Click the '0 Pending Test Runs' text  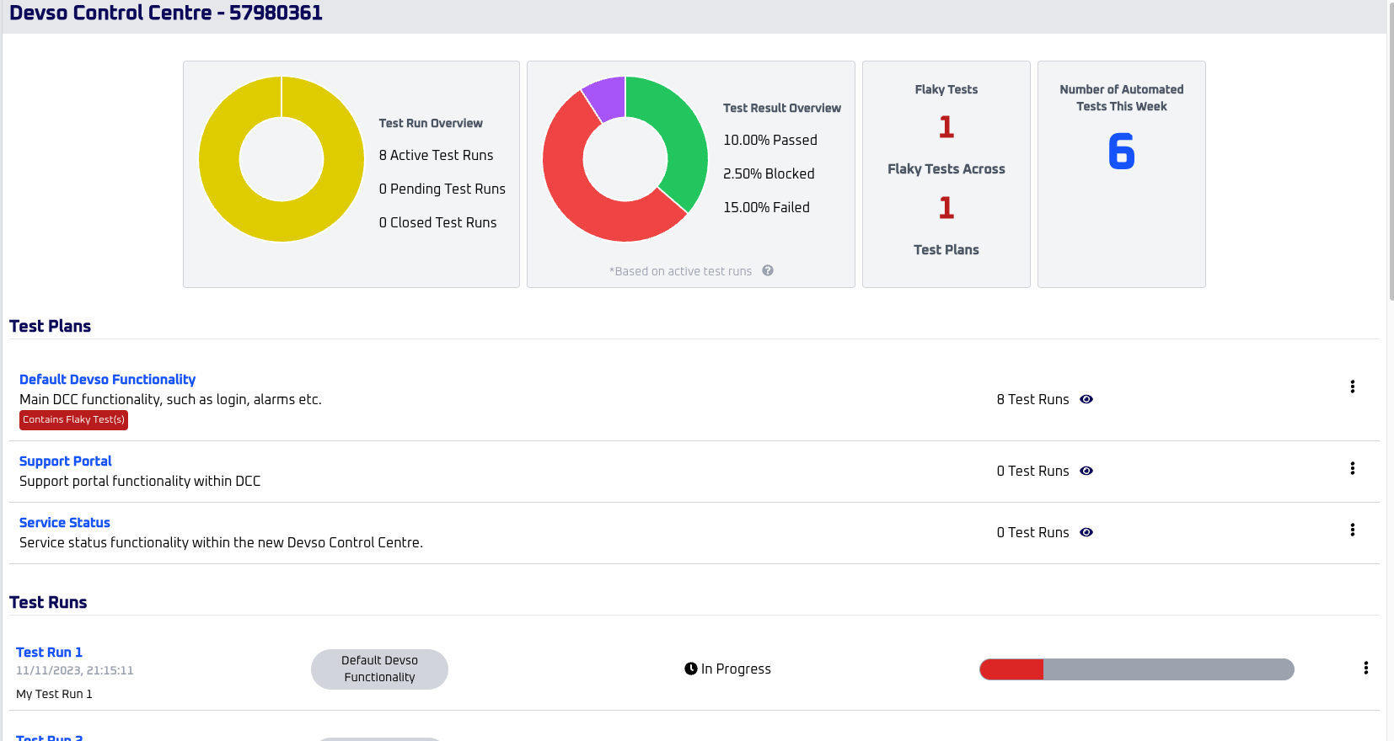[x=442, y=189]
